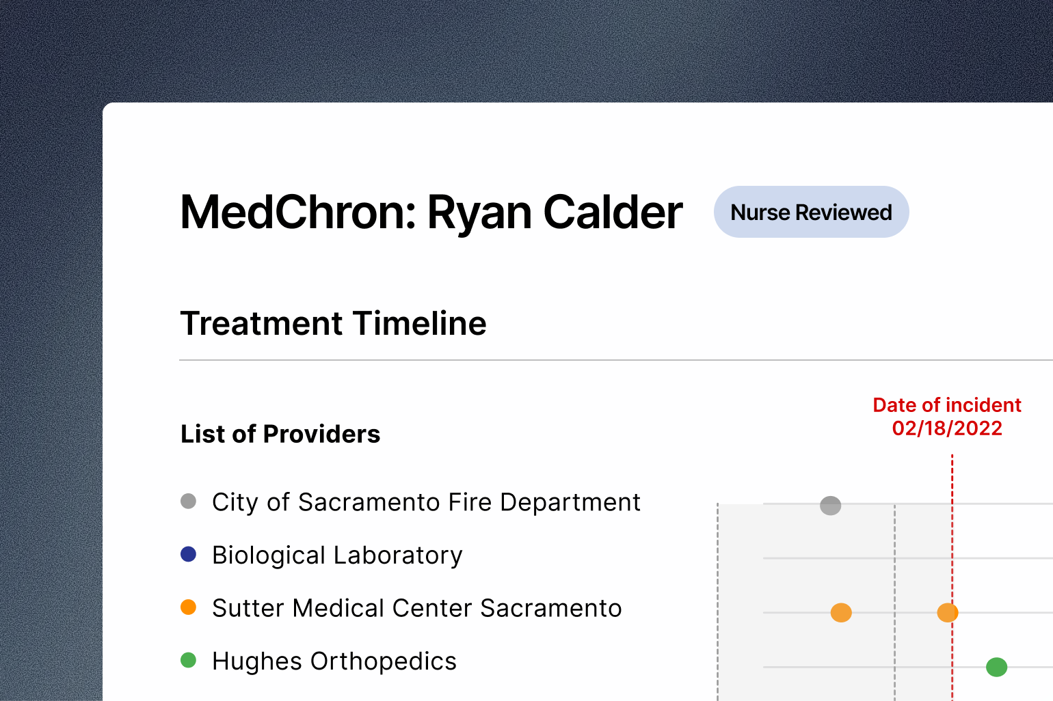Click the 02/18/2022 incident date text
Viewport: 1053px width, 701px height.
[x=947, y=428]
